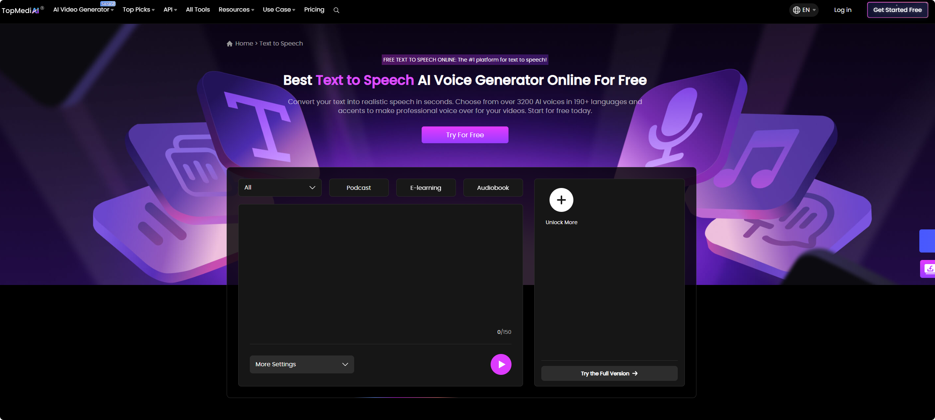This screenshot has width=935, height=420.
Task: Open the Top Picks menu
Action: (x=138, y=10)
